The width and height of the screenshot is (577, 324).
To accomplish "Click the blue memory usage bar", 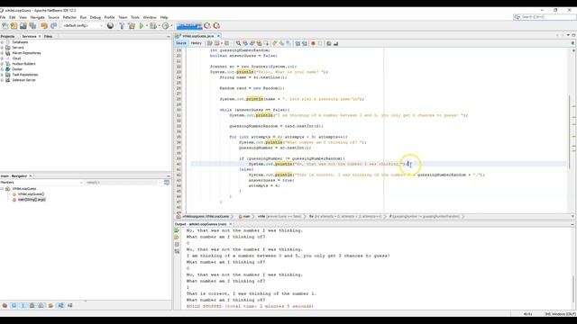I will (x=189, y=26).
